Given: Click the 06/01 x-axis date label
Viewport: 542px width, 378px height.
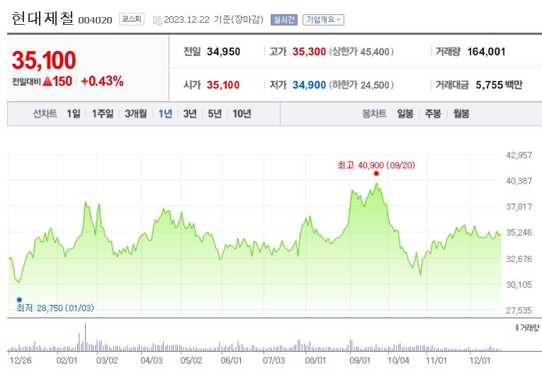Looking at the screenshot, I should [231, 360].
